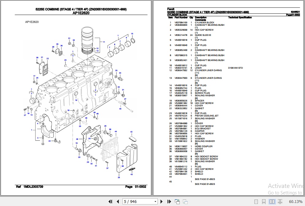The image size is (305, 206).
Task: Click the Ref 1MDL2303739 footer text
Action: [30, 187]
